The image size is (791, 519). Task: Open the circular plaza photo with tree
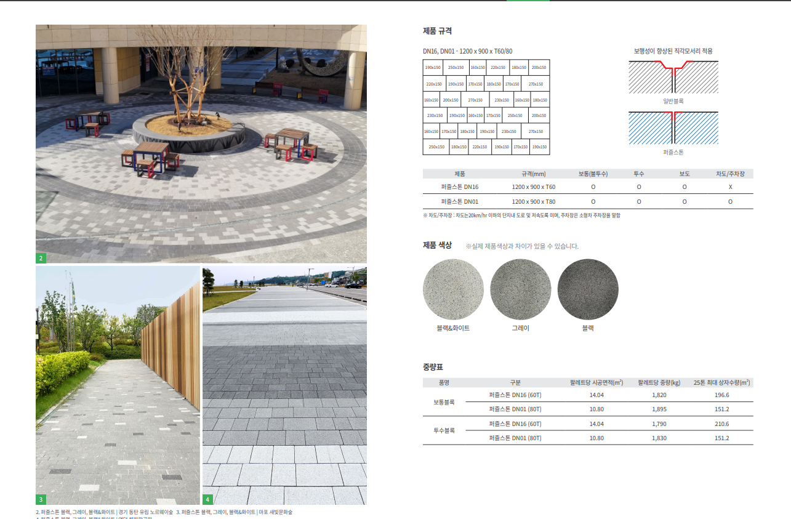[x=201, y=143]
